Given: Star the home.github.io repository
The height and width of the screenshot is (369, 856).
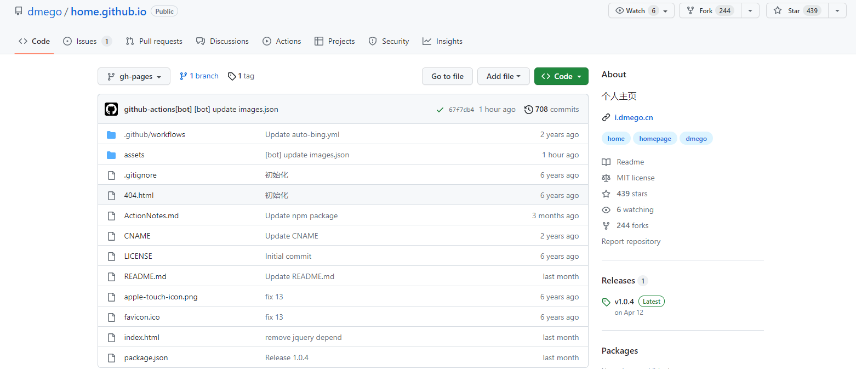Looking at the screenshot, I should point(797,11).
